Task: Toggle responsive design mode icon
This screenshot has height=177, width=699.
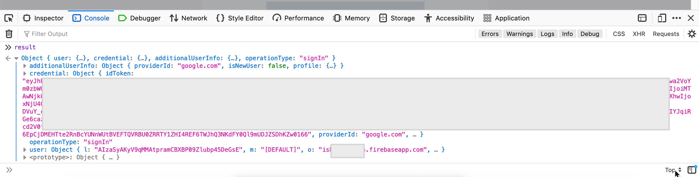Action: [662, 18]
